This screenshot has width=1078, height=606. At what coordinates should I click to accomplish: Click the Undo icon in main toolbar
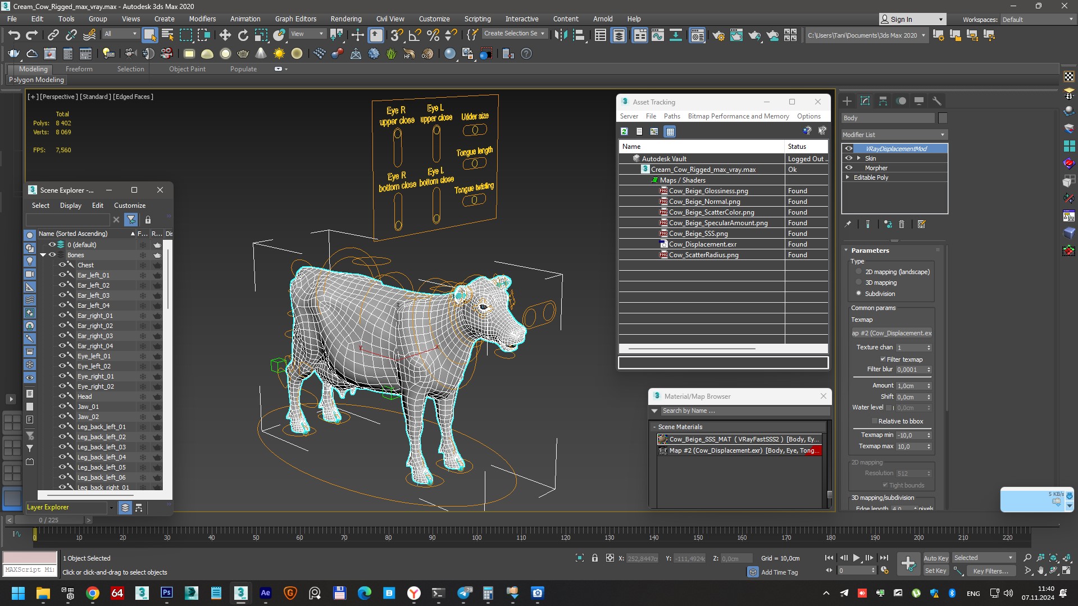(x=13, y=35)
